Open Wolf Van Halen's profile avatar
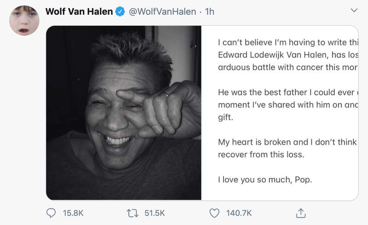 [24, 21]
